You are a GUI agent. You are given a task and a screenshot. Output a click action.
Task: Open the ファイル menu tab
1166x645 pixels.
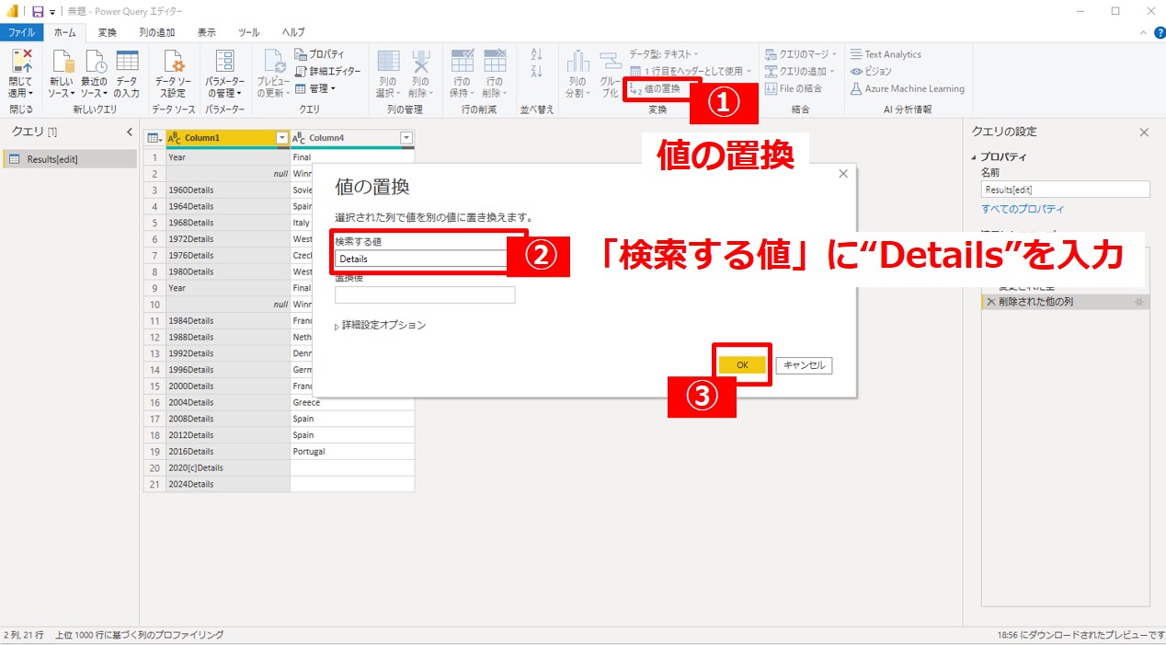point(21,32)
